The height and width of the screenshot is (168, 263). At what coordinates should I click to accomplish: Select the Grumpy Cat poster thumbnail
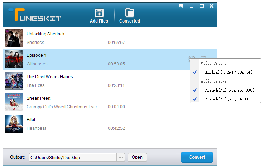(14, 102)
